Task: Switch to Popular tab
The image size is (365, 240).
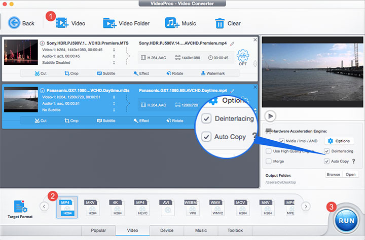Action: [98, 230]
